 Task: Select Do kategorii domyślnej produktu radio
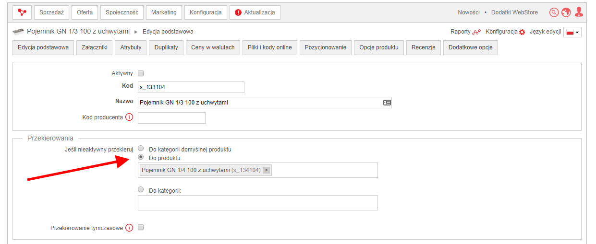pyautogui.click(x=141, y=149)
